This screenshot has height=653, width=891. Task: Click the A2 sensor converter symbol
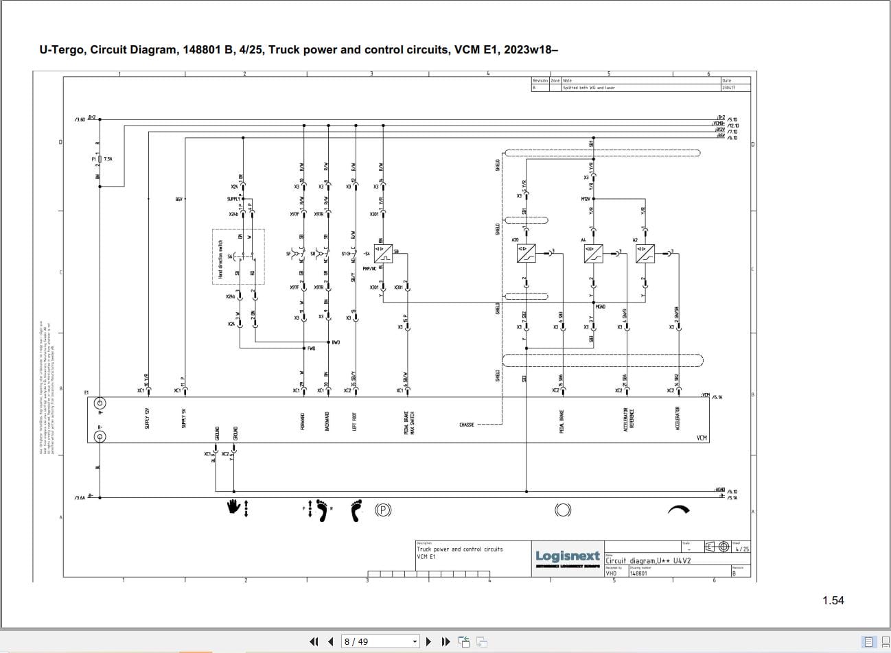coord(645,254)
